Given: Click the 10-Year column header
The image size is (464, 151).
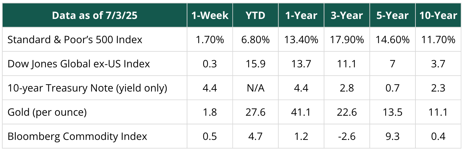Looking at the screenshot, I should click(438, 15).
